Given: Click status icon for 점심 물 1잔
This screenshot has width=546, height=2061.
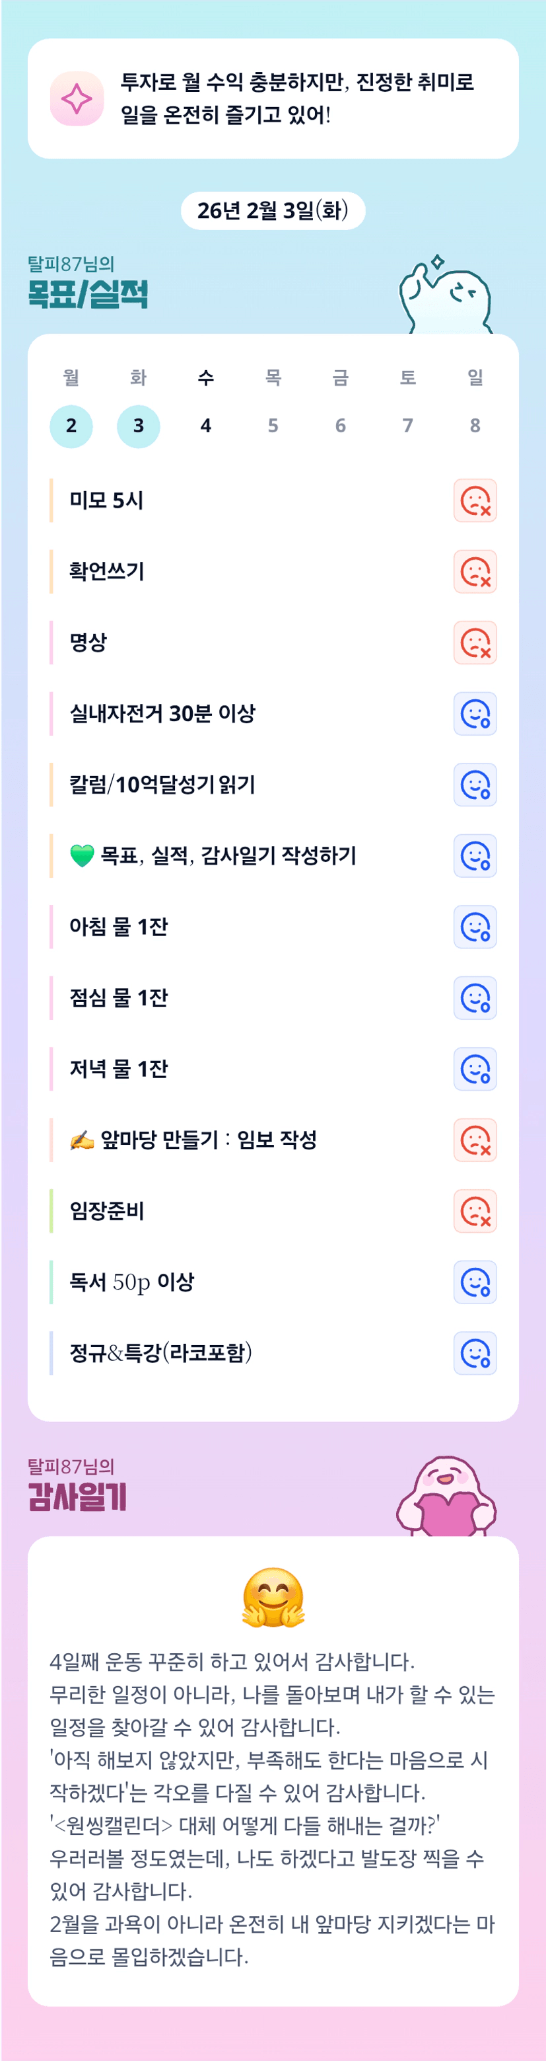Looking at the screenshot, I should [475, 997].
